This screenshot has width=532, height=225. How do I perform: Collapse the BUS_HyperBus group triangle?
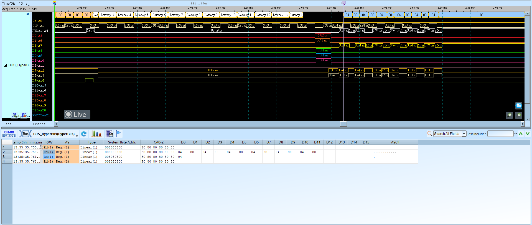(x=5, y=65)
